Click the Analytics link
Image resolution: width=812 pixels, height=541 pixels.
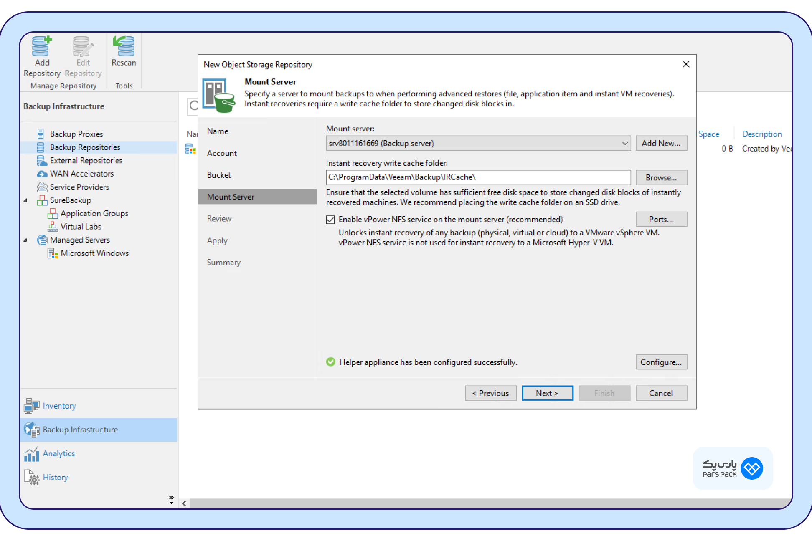59,454
